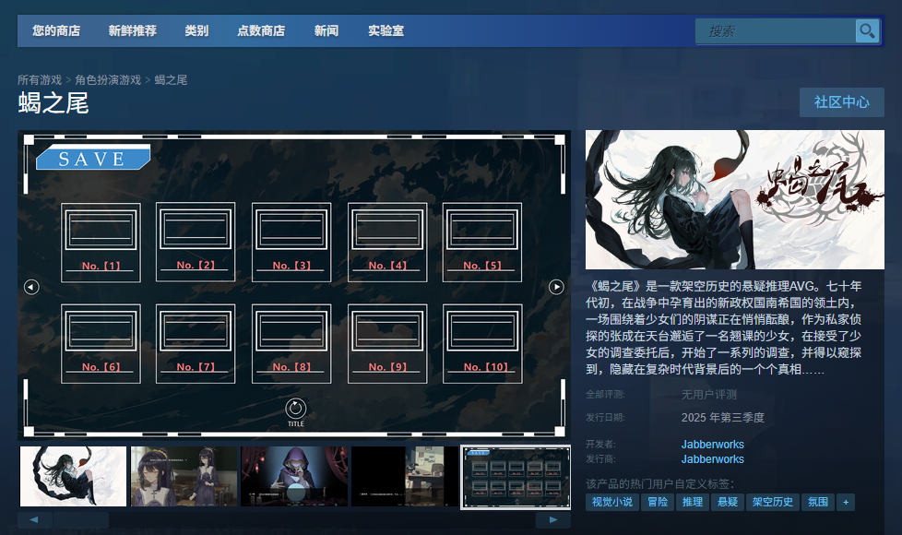Viewport: 902px width, 535px height.
Task: Select the 架空历史 tag
Action: tap(772, 502)
